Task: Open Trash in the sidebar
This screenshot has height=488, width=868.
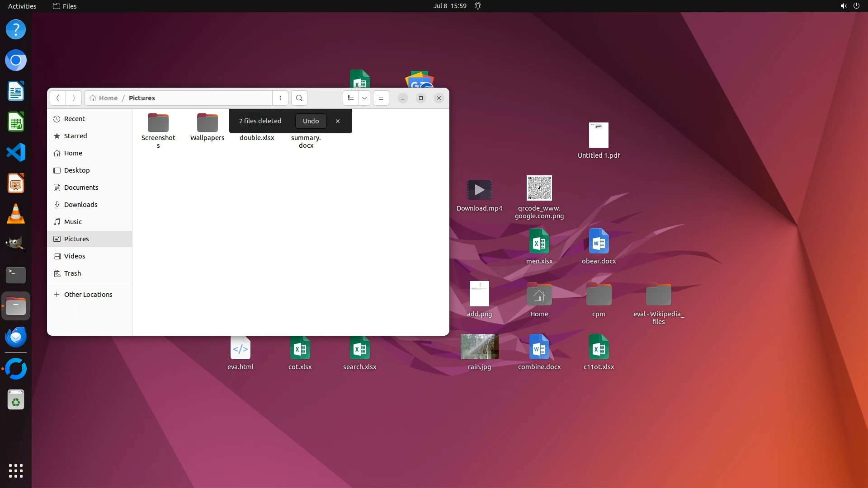Action: pyautogui.click(x=72, y=273)
